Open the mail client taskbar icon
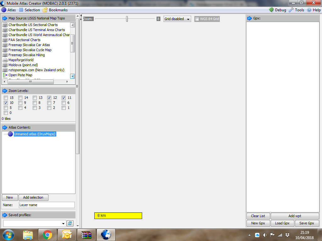This screenshot has height=241, width=322. pyautogui.click(x=67, y=235)
